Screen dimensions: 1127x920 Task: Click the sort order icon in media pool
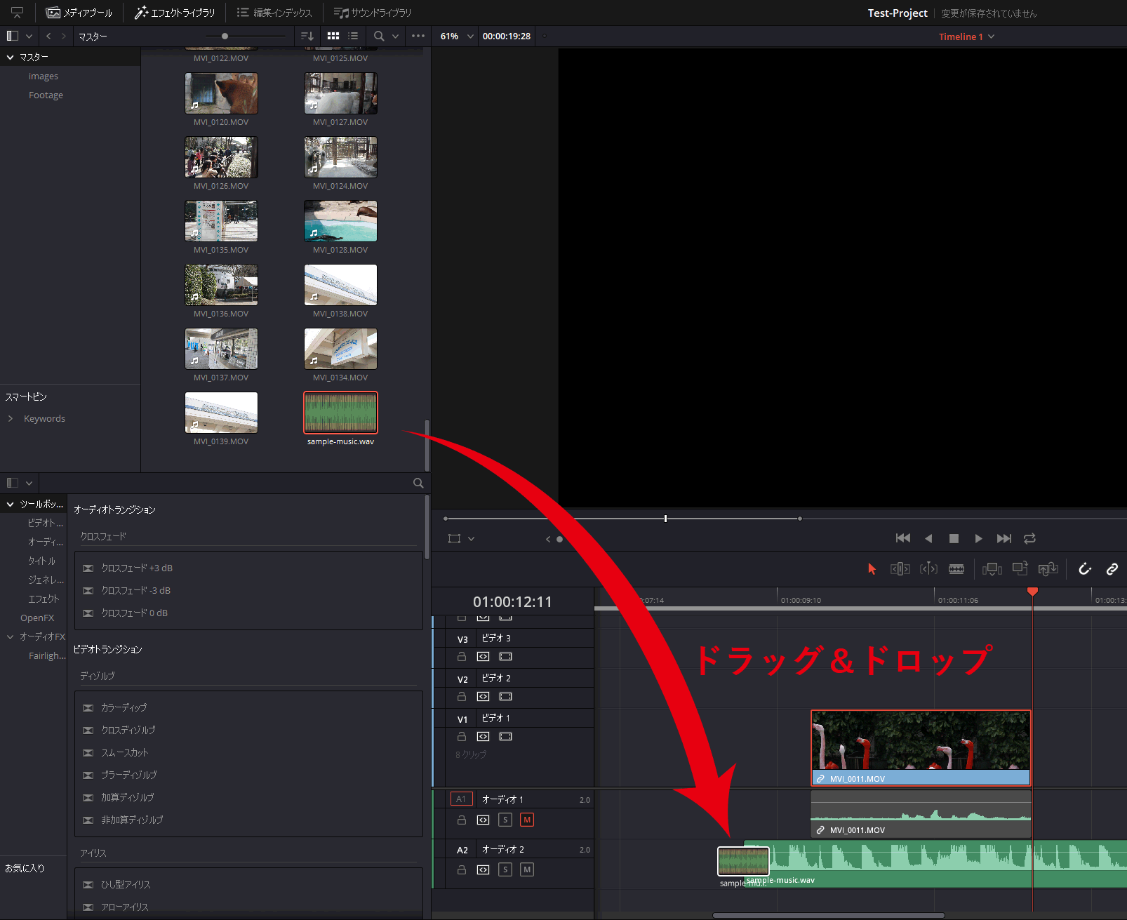307,36
